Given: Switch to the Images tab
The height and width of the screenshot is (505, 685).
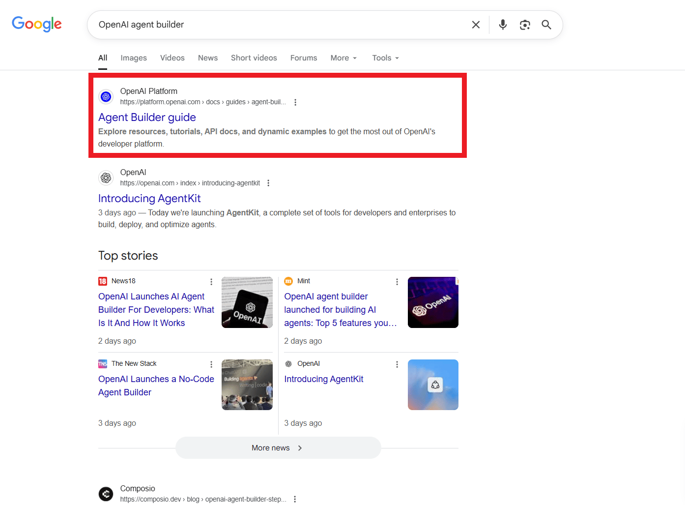Looking at the screenshot, I should pyautogui.click(x=134, y=58).
